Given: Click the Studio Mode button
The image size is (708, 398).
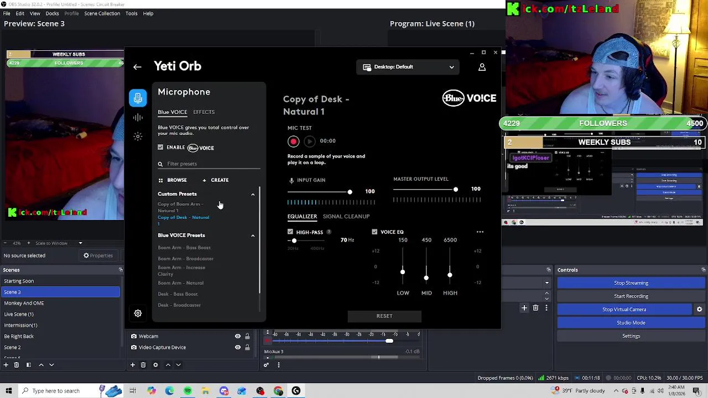Looking at the screenshot, I should (631, 323).
